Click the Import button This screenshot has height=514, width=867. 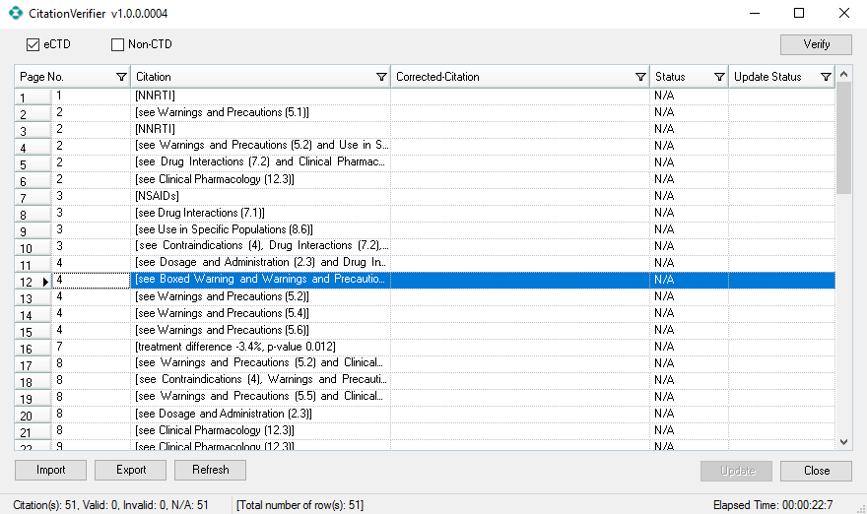50,470
